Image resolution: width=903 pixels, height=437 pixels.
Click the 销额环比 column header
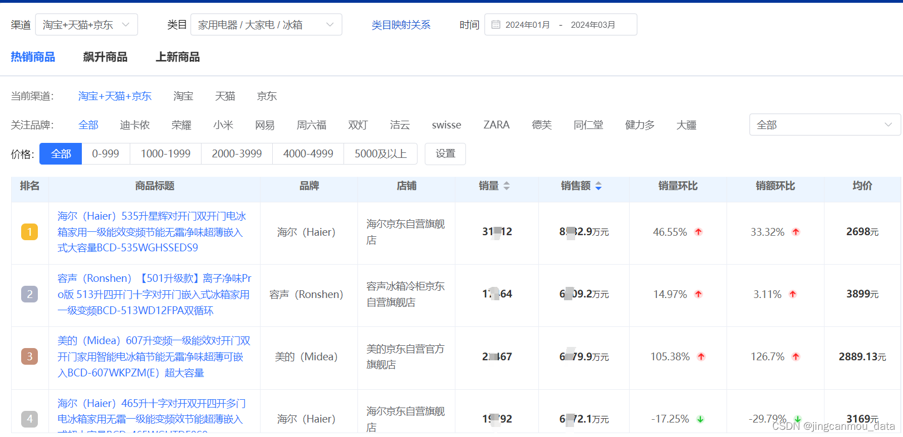tap(775, 186)
